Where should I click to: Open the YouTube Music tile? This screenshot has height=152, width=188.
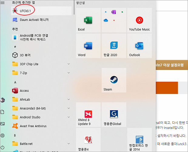pyautogui.click(x=139, y=20)
